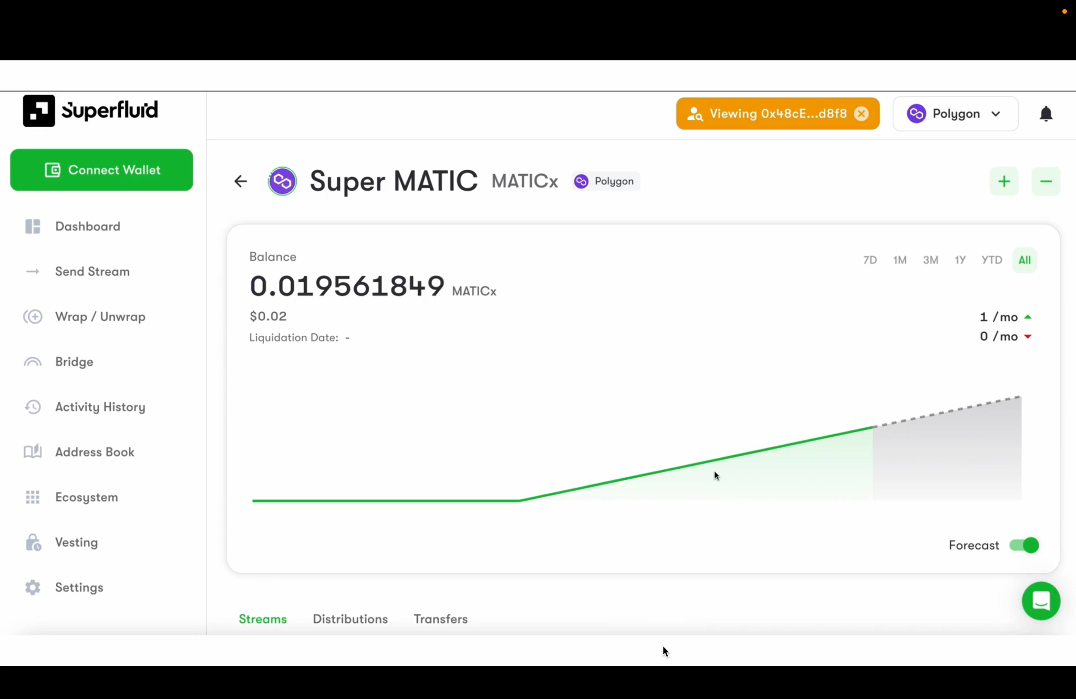Image resolution: width=1076 pixels, height=699 pixels.
Task: Click the orange dot in top corner
Action: click(1064, 11)
